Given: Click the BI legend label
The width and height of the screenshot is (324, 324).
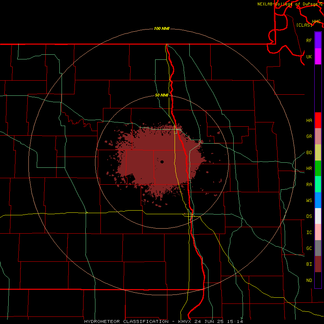Looking at the screenshot, I should (309, 264).
